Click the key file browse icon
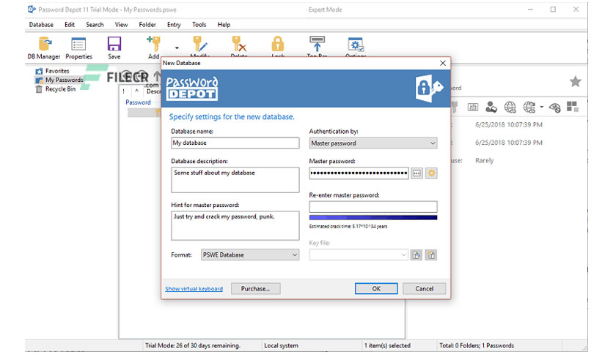The image size is (613, 354). [x=416, y=255]
